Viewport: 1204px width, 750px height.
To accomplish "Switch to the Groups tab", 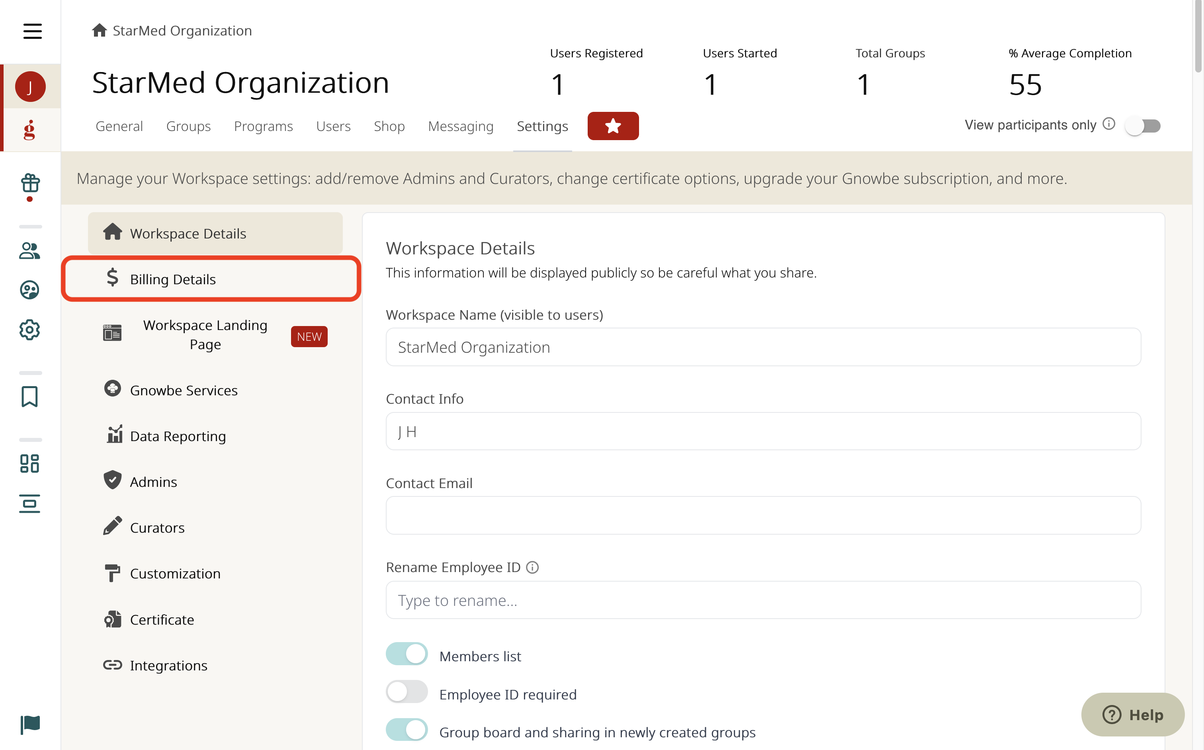I will 188,127.
